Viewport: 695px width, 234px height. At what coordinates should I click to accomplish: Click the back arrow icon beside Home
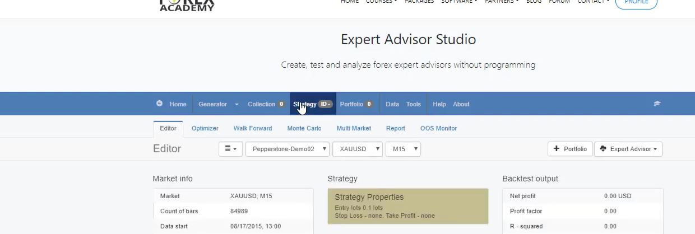click(160, 104)
